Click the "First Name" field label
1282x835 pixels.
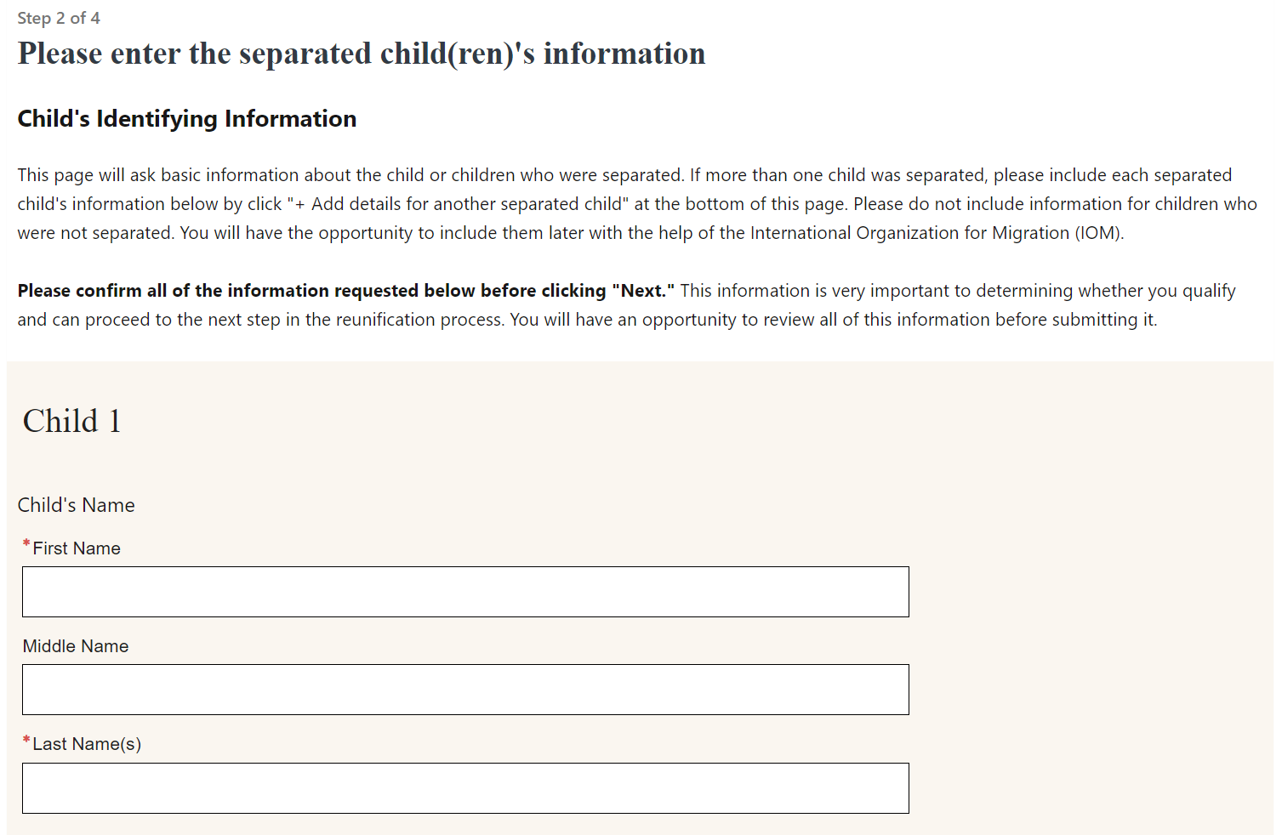coord(77,548)
